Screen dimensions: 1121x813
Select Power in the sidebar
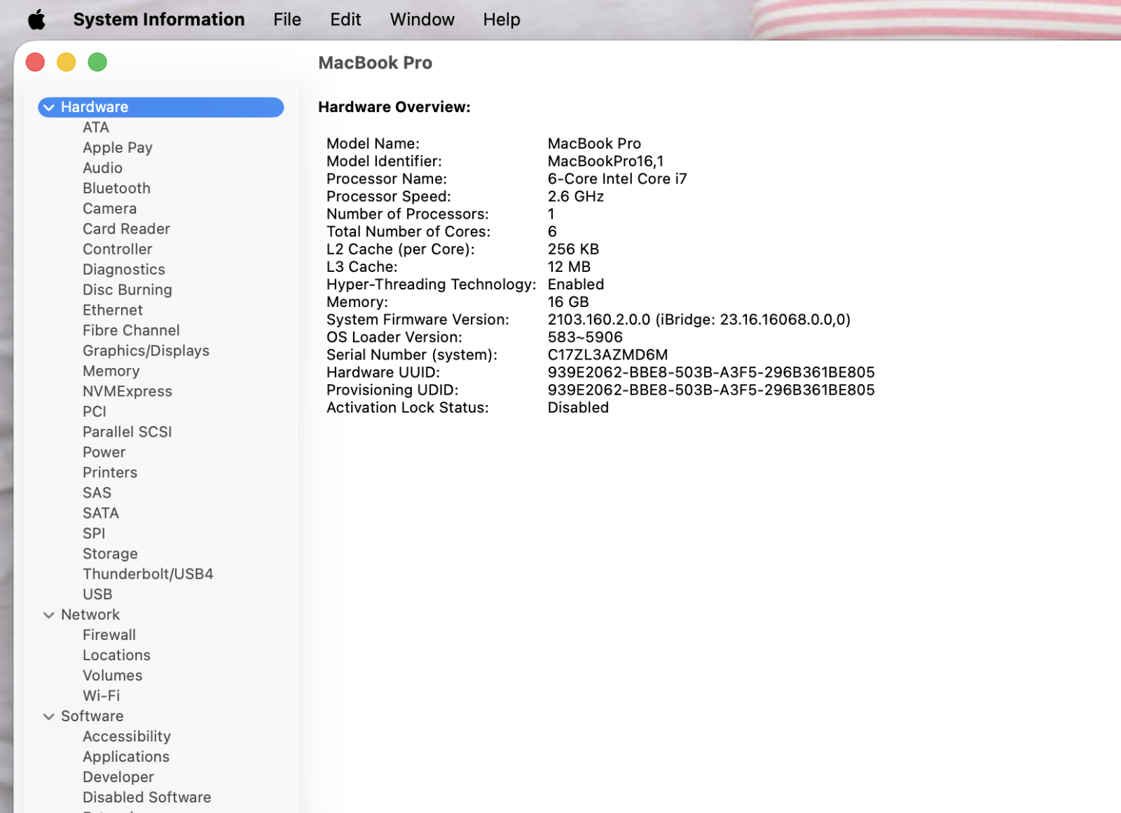[104, 453]
